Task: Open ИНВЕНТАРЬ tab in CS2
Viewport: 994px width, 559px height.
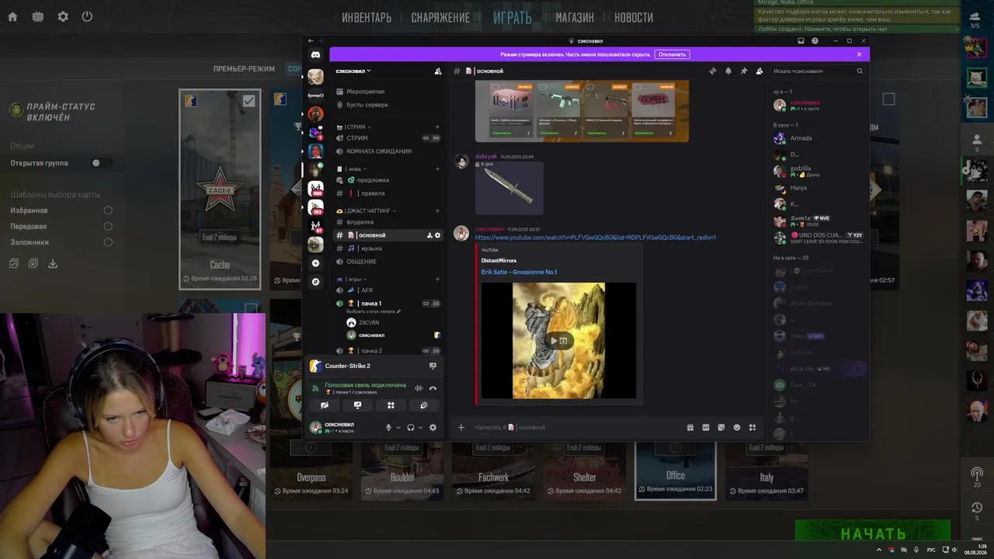Action: point(367,17)
